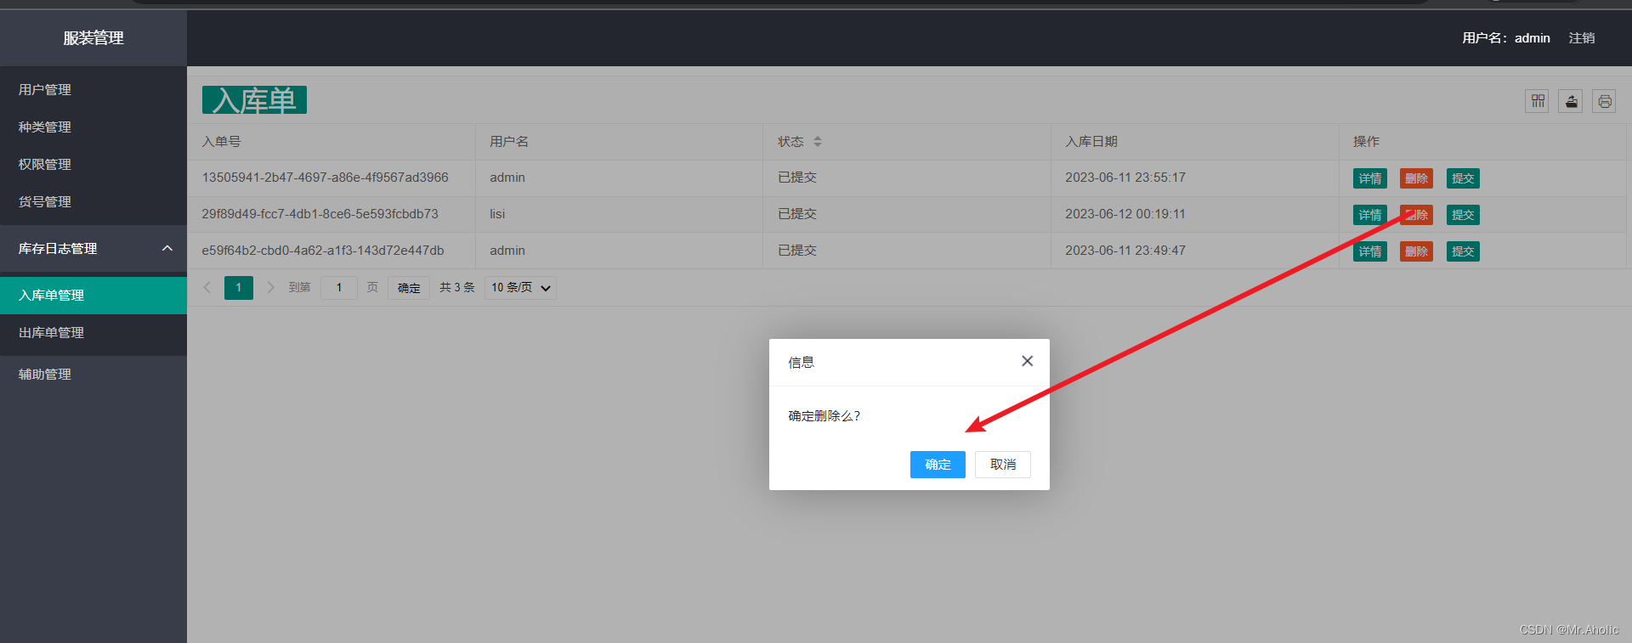1632x643 pixels.
Task: Sort the 状态 column with its arrows
Action: [818, 142]
